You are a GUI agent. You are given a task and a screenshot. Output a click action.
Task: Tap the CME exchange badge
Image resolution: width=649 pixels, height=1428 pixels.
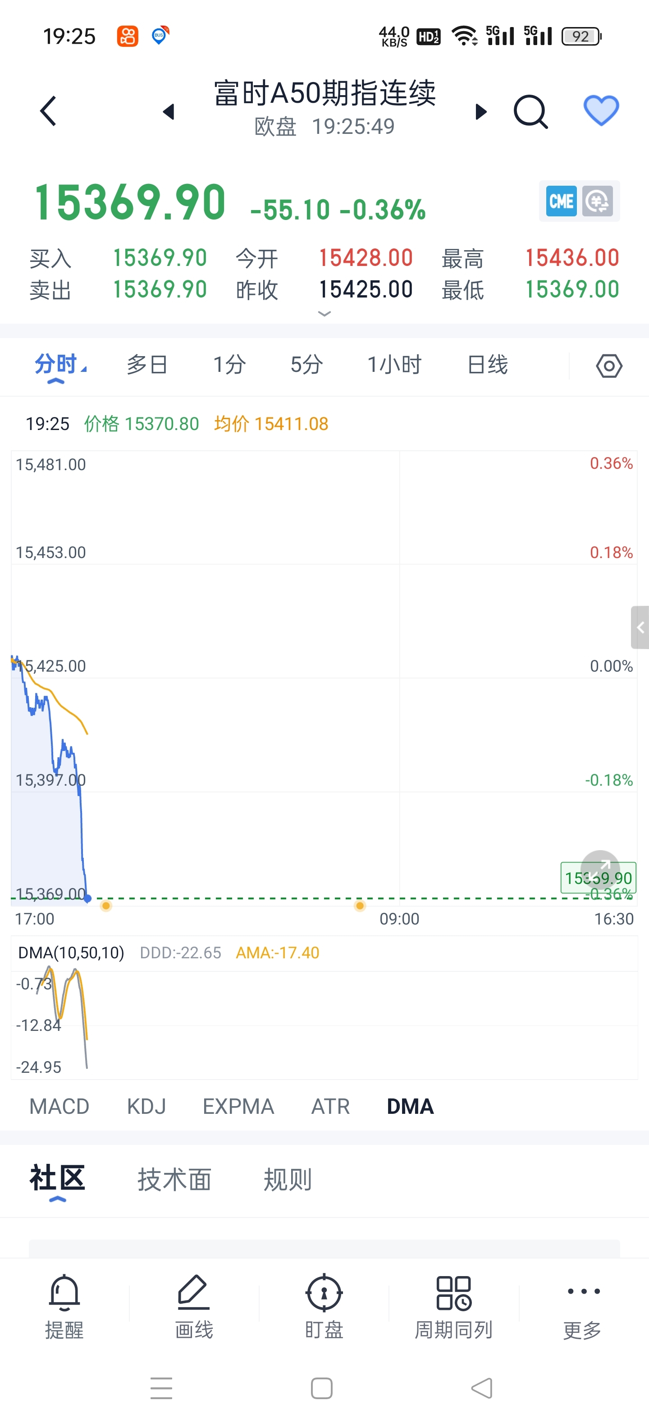[x=561, y=201]
